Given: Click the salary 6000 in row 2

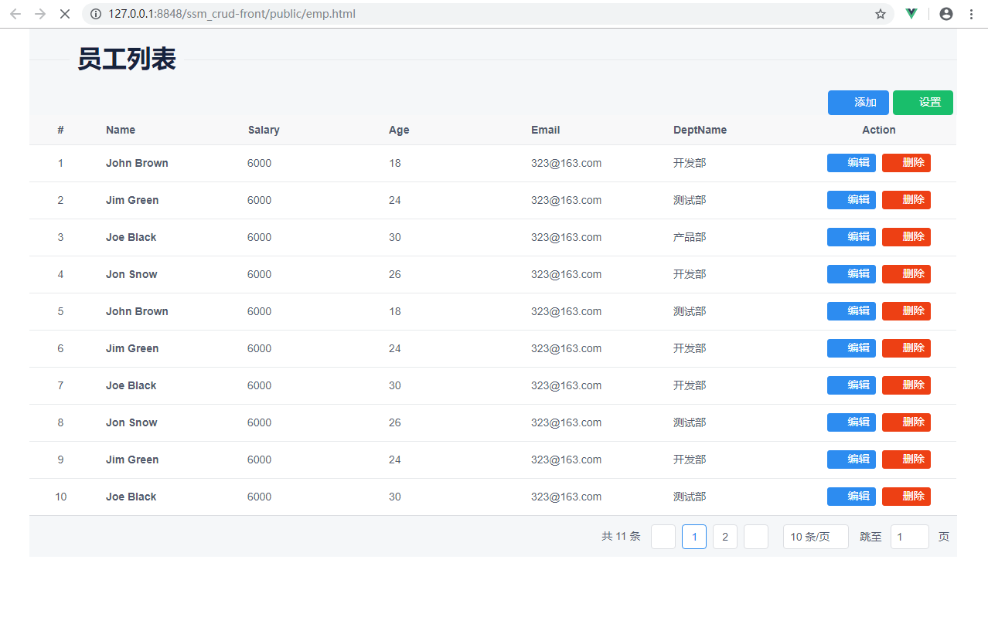Looking at the screenshot, I should click(x=260, y=200).
